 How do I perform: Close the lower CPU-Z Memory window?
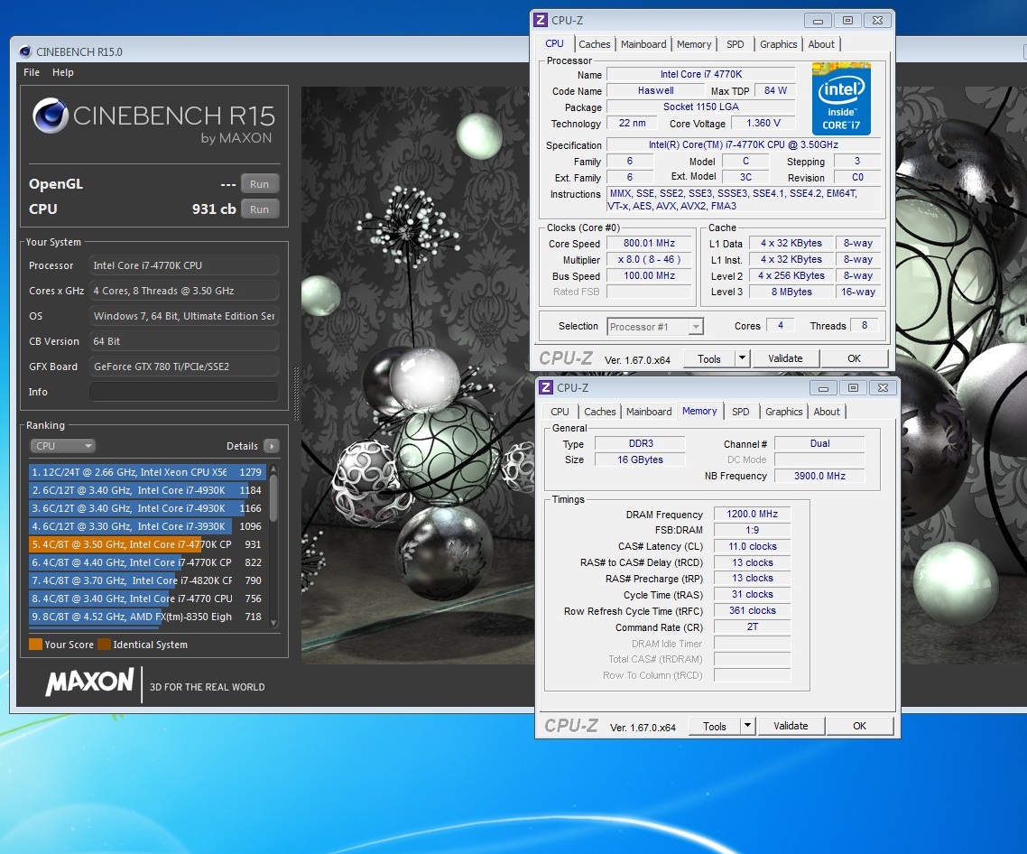883,387
